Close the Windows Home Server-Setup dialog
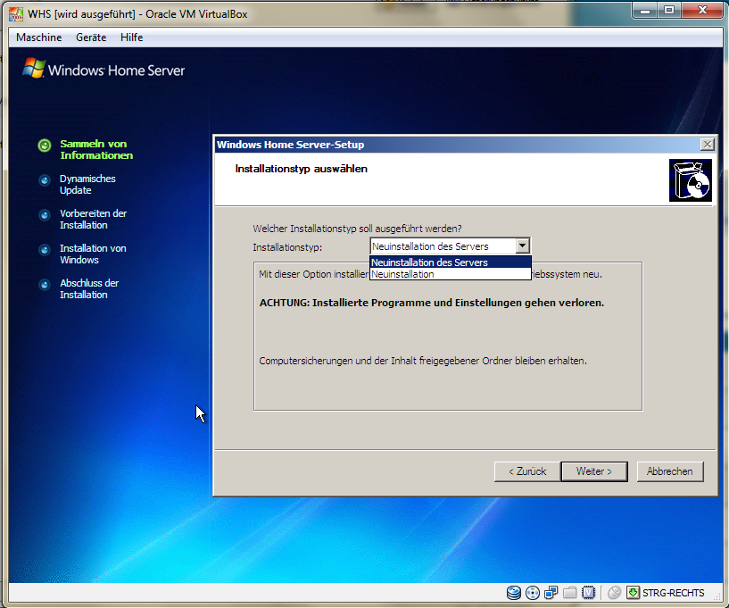The height and width of the screenshot is (608, 729). coord(708,145)
